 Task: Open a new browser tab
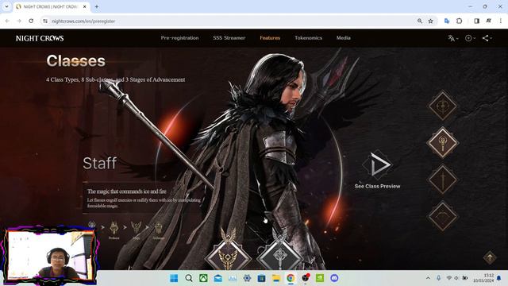[x=97, y=6]
